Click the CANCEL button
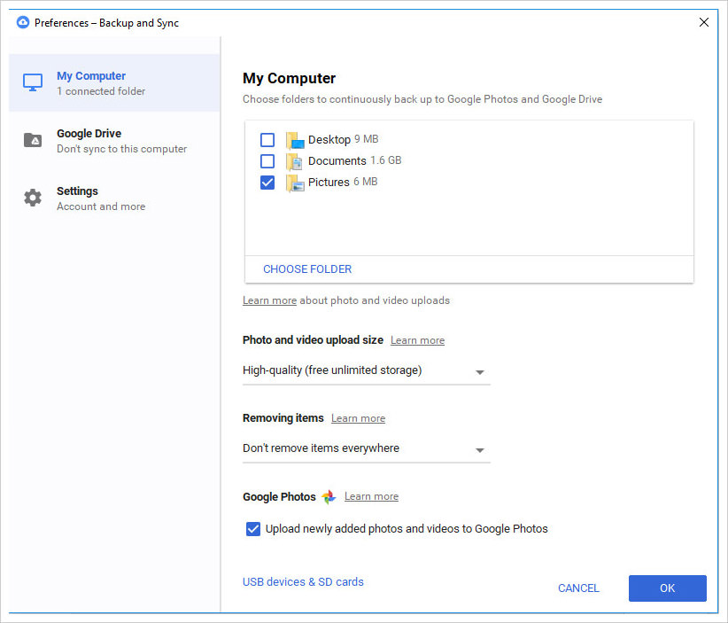 click(578, 588)
